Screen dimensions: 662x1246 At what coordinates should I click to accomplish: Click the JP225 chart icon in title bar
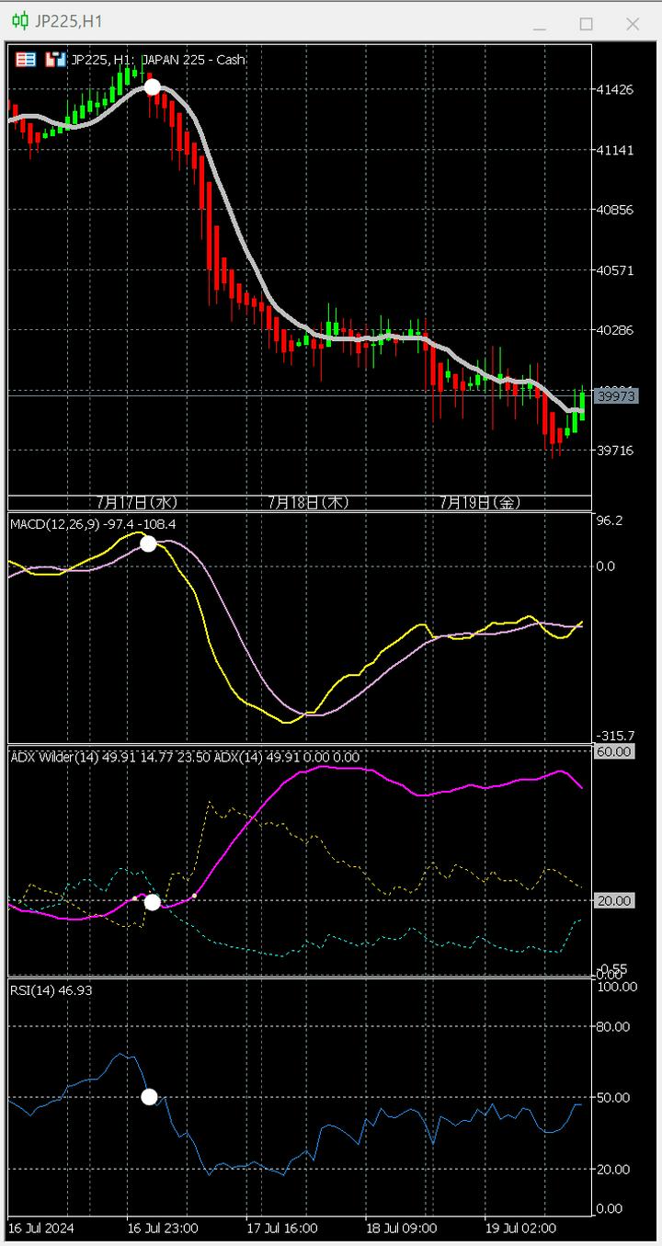click(x=19, y=22)
